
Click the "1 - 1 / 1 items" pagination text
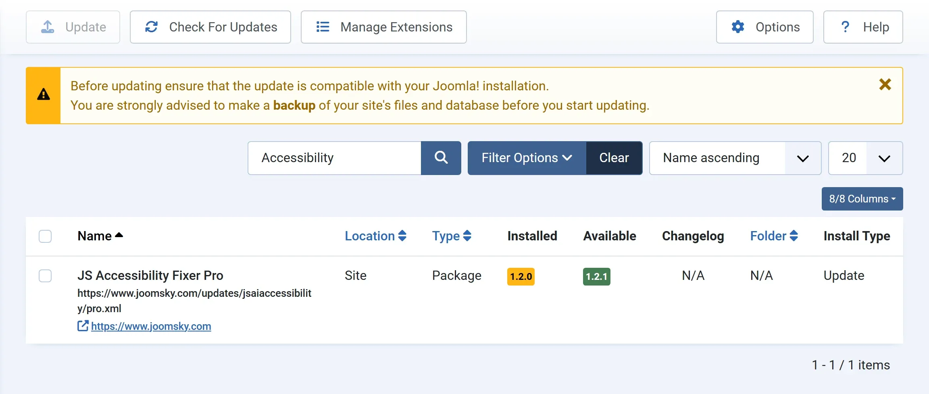851,365
